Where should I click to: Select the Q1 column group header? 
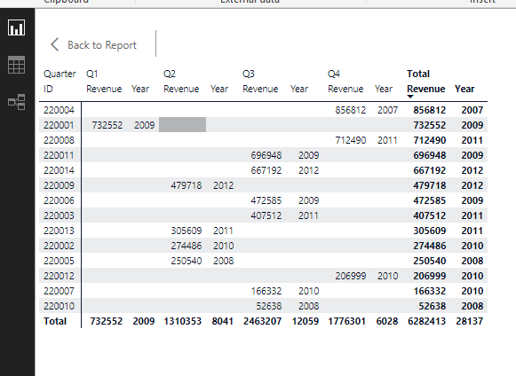pos(91,74)
